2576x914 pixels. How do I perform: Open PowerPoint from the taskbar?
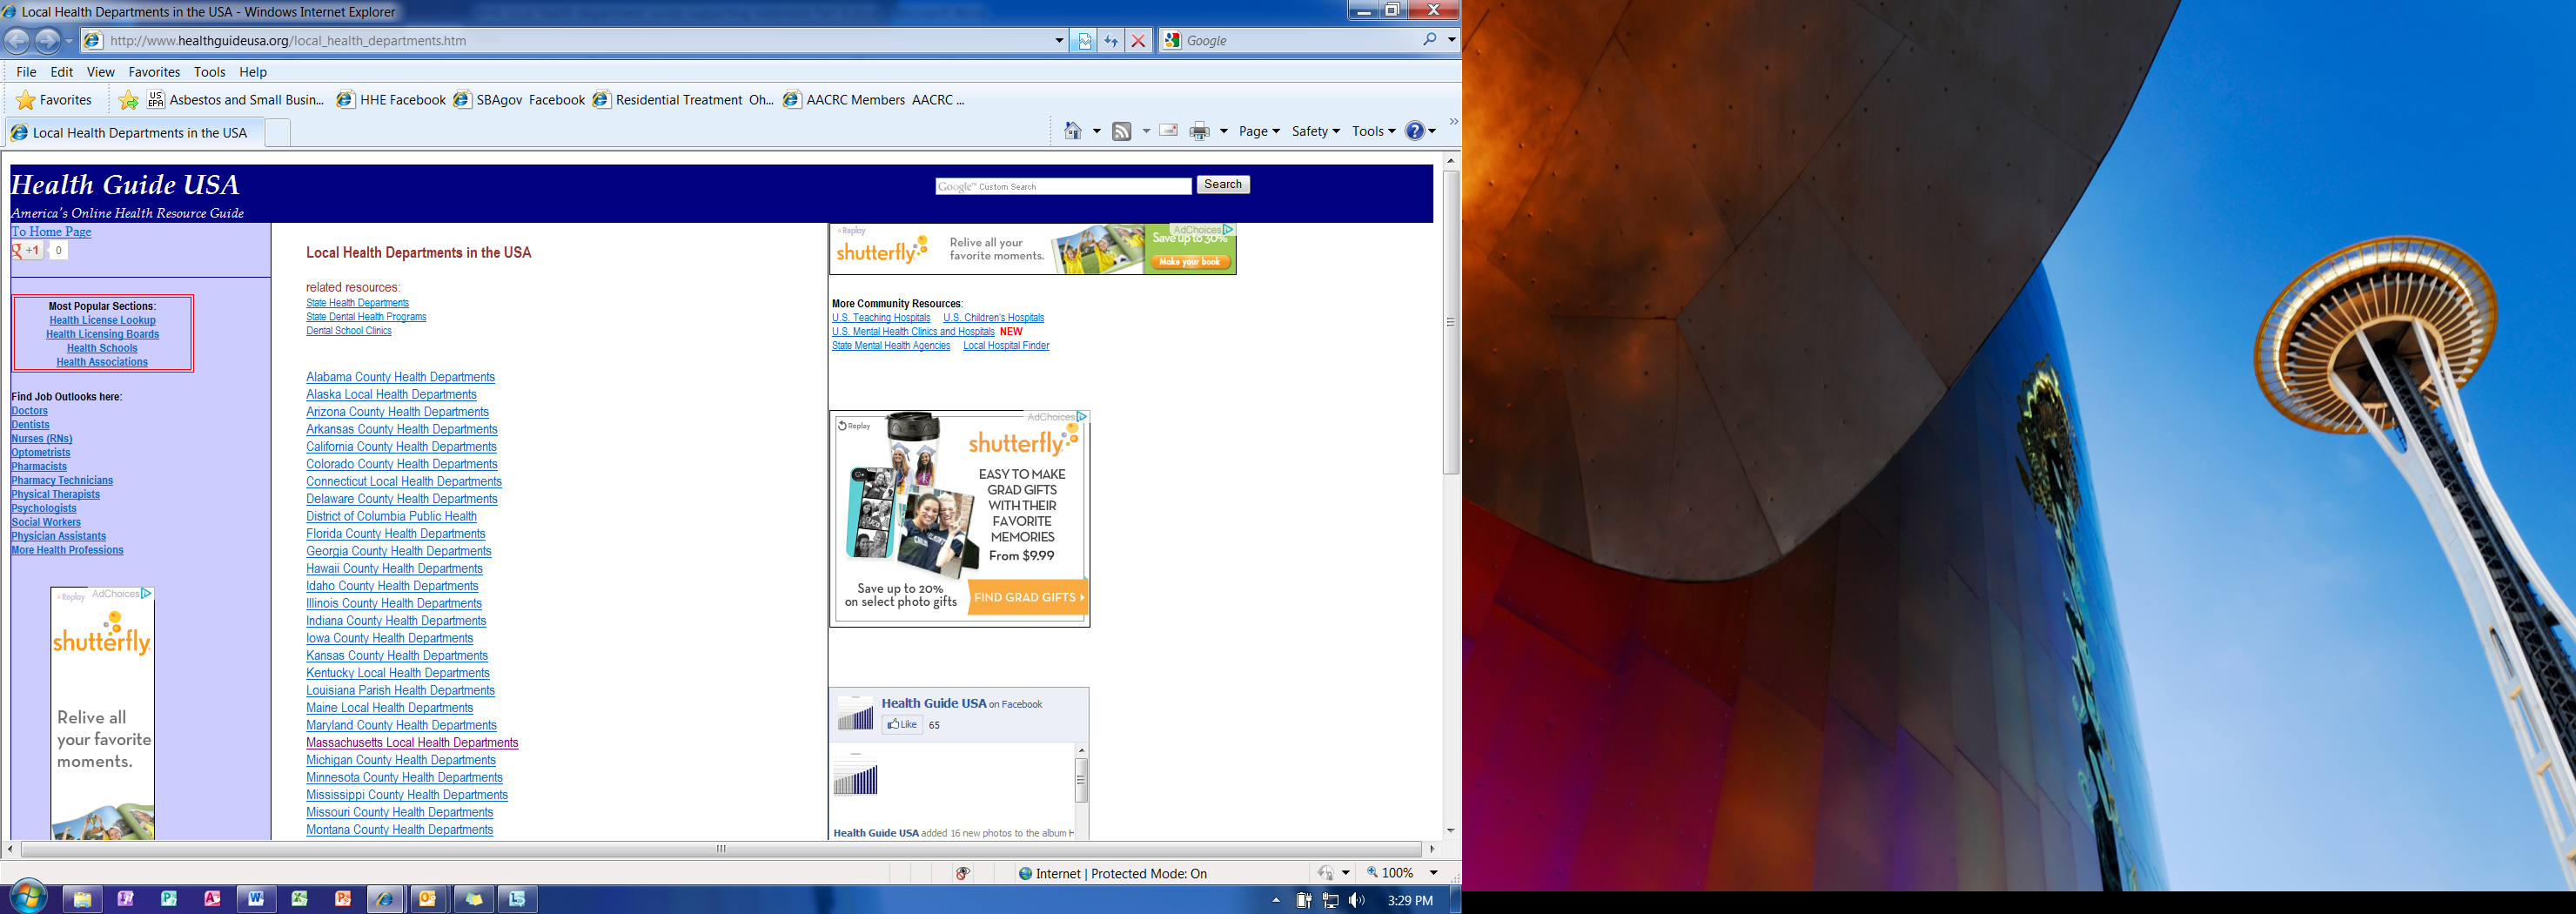343,899
